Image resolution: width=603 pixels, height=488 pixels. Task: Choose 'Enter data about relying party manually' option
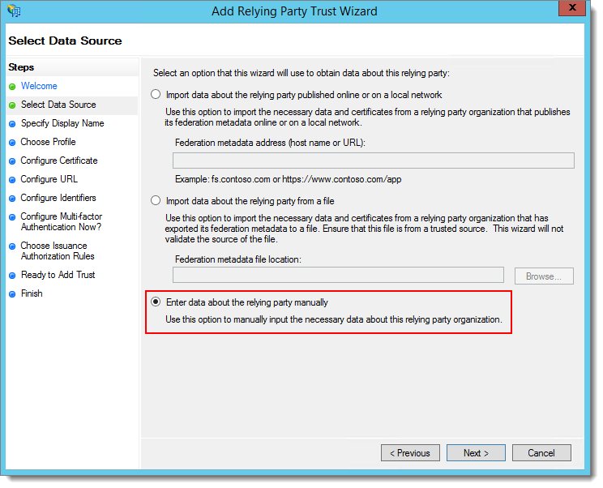pos(156,302)
